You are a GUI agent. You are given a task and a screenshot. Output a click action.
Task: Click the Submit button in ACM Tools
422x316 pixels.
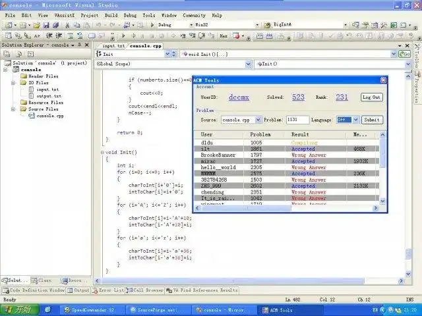point(372,120)
